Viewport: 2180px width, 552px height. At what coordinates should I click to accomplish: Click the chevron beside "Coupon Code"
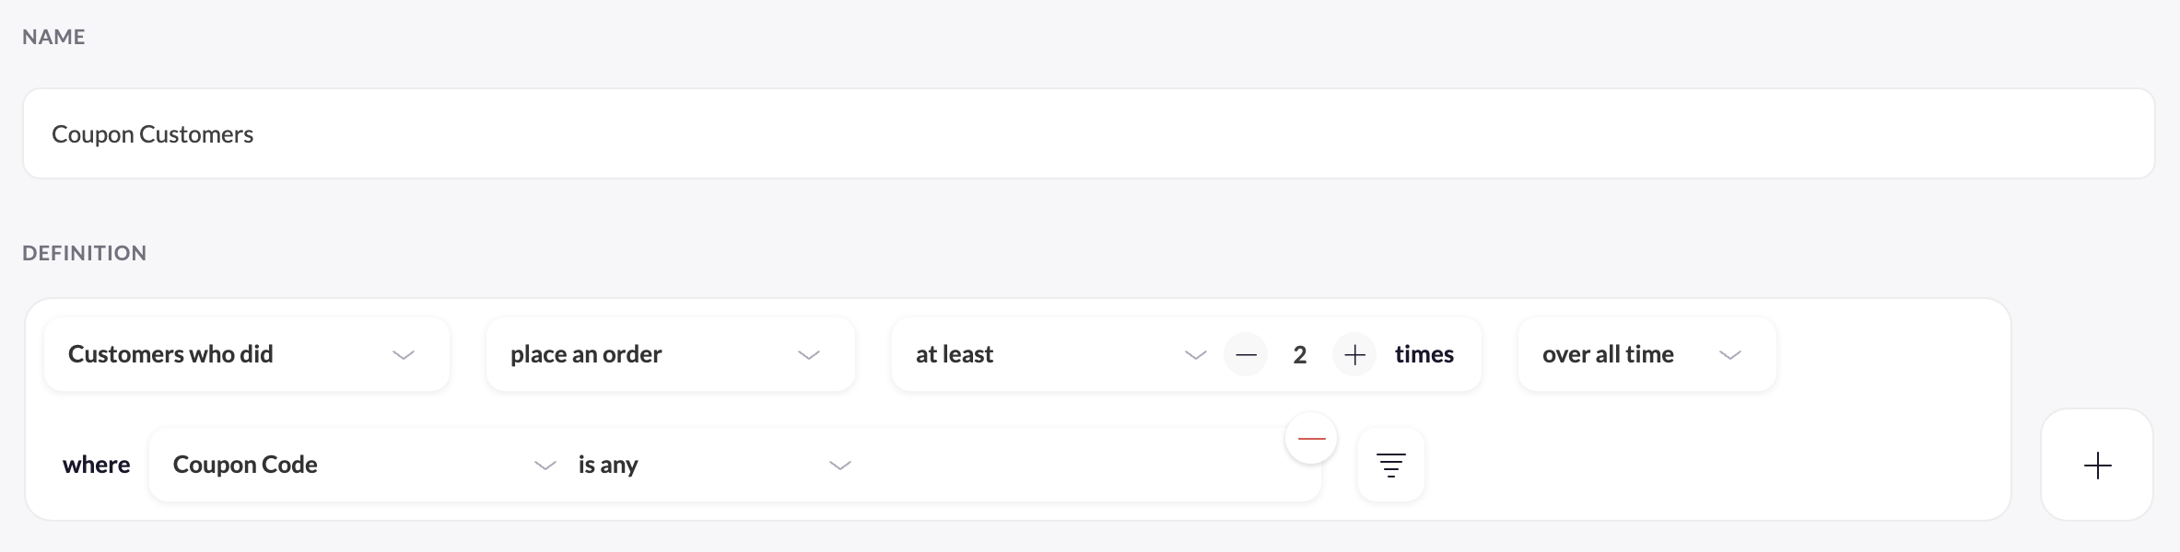(545, 466)
